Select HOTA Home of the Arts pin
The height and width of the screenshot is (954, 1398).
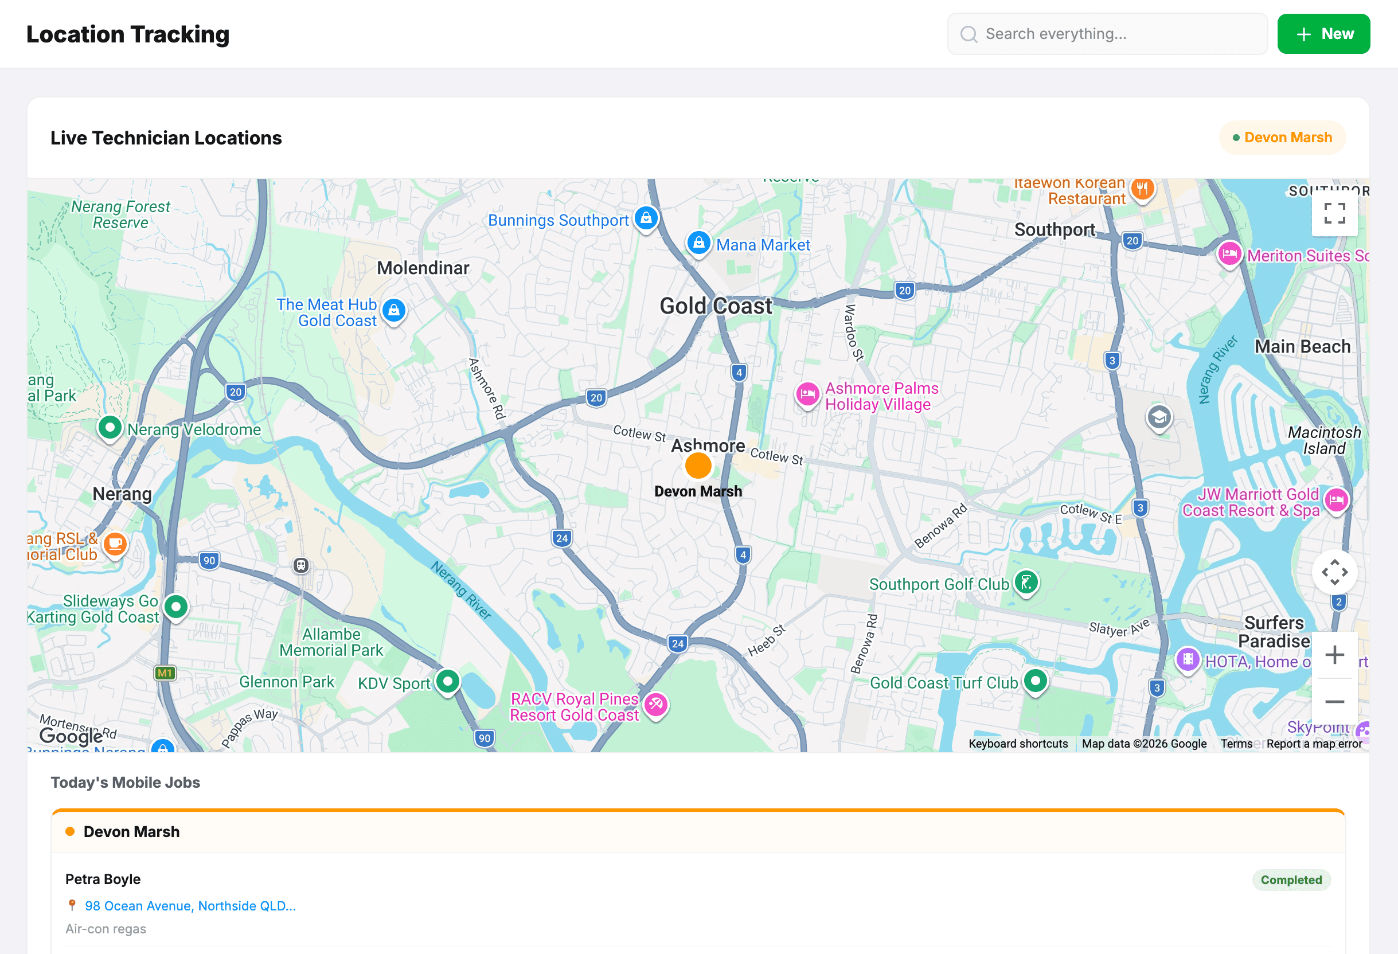(x=1188, y=660)
